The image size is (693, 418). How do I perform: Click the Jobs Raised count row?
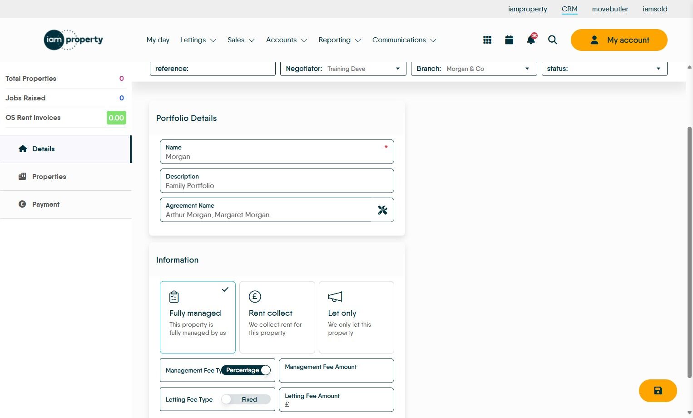point(65,98)
